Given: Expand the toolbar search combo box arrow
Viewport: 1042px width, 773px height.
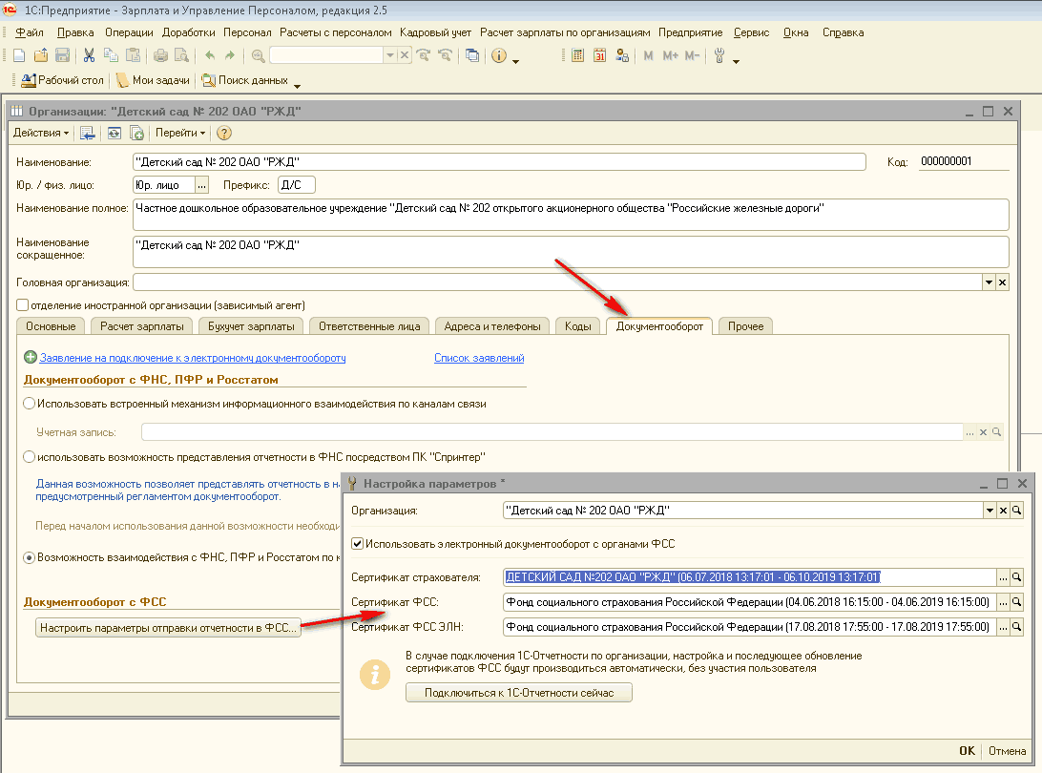Looking at the screenshot, I should 391,56.
